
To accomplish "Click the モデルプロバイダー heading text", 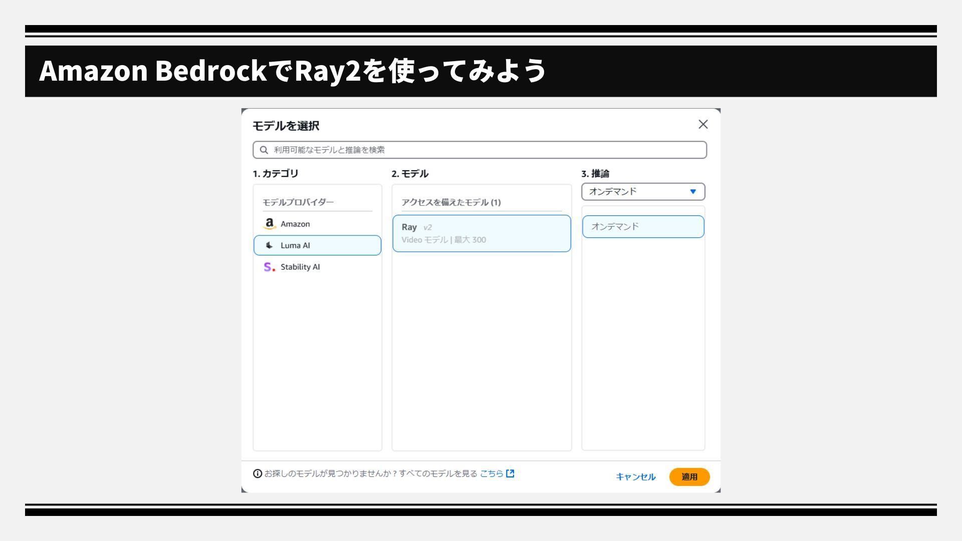I will click(x=298, y=202).
